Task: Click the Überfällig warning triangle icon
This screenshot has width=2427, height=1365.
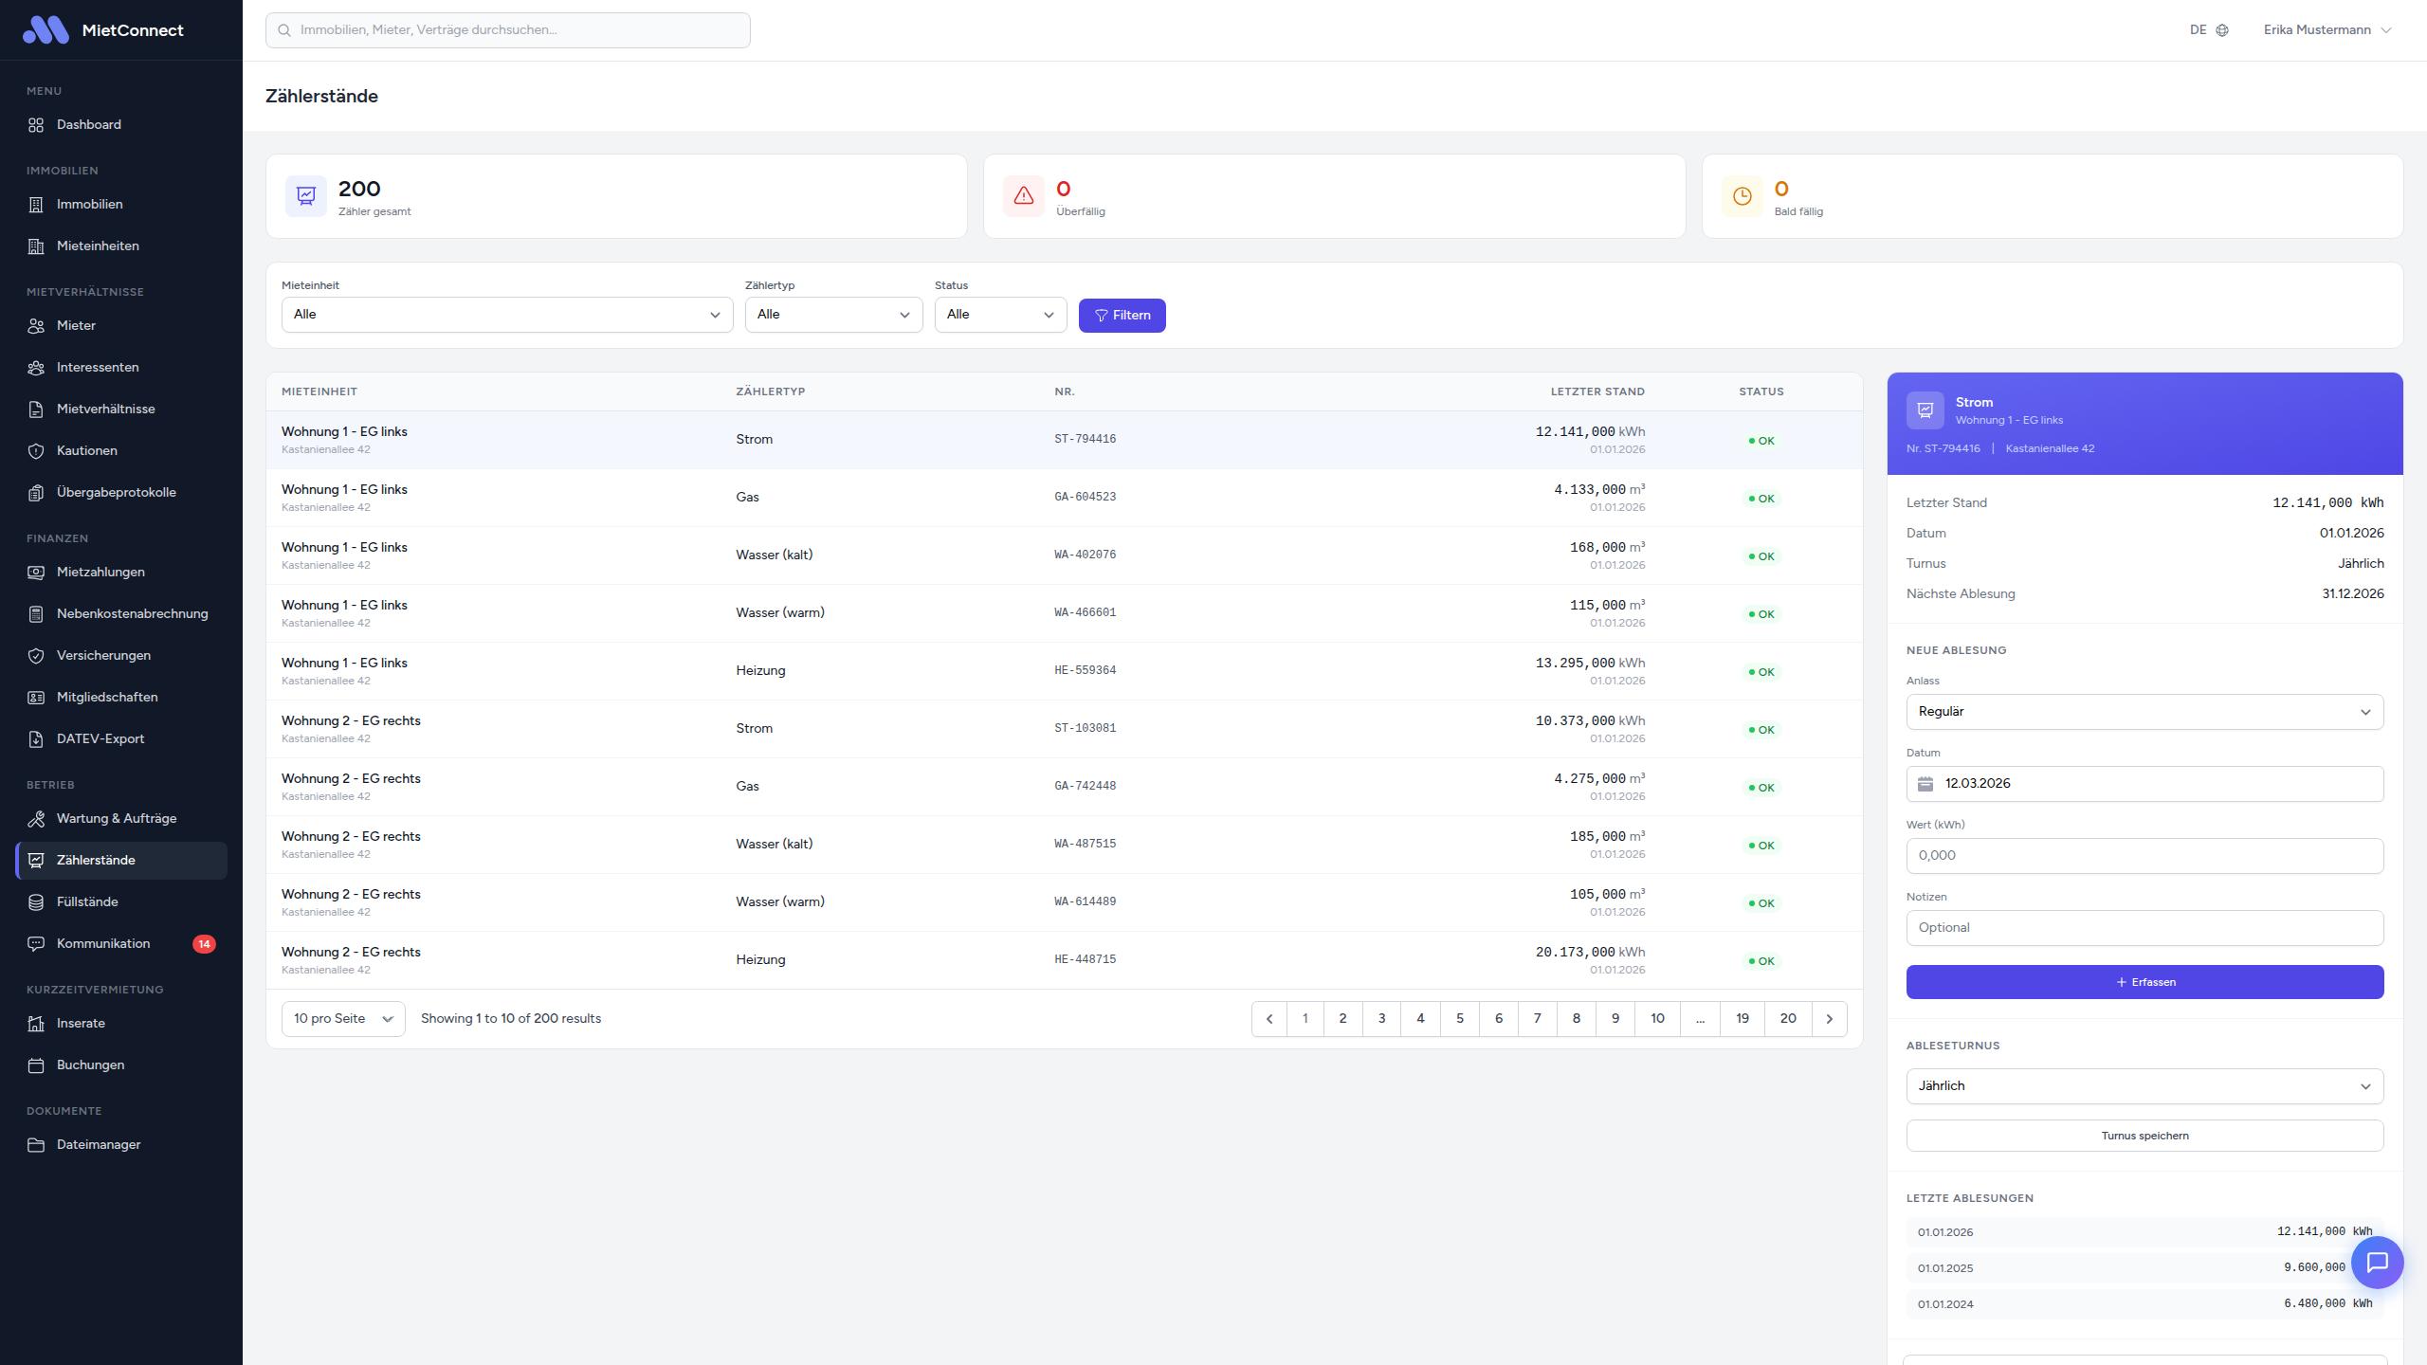Action: pos(1024,196)
